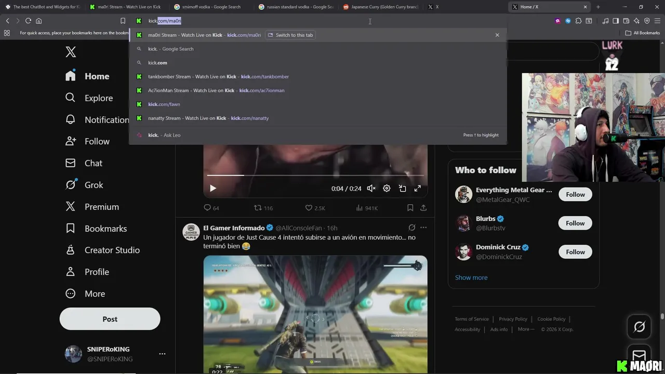Select Ac7ionMan Stream suggestion
The image size is (665, 374).
[x=317, y=90]
